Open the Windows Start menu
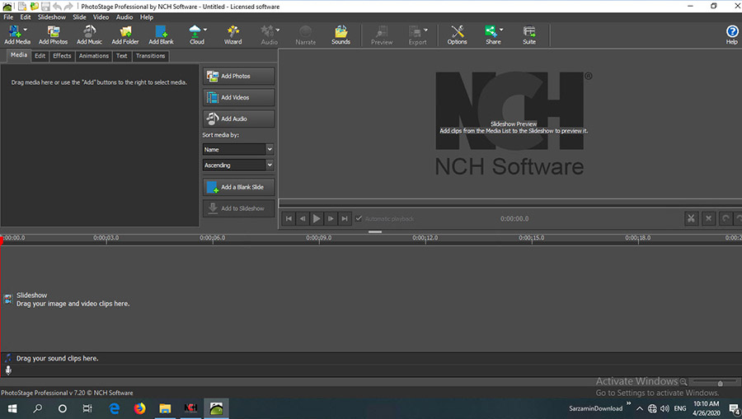Image resolution: width=742 pixels, height=419 pixels. pos(12,408)
